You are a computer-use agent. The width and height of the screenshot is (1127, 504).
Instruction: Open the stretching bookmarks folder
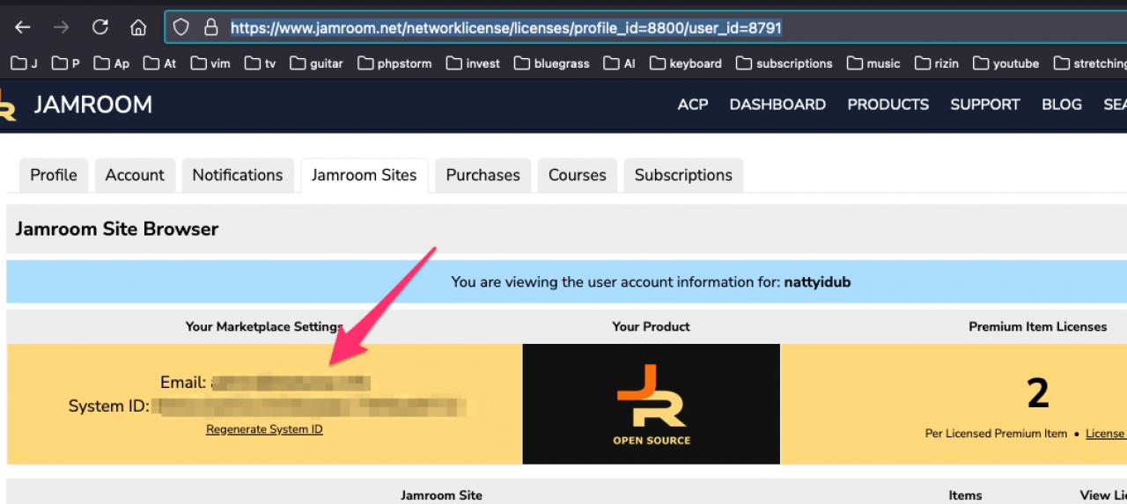(1090, 63)
